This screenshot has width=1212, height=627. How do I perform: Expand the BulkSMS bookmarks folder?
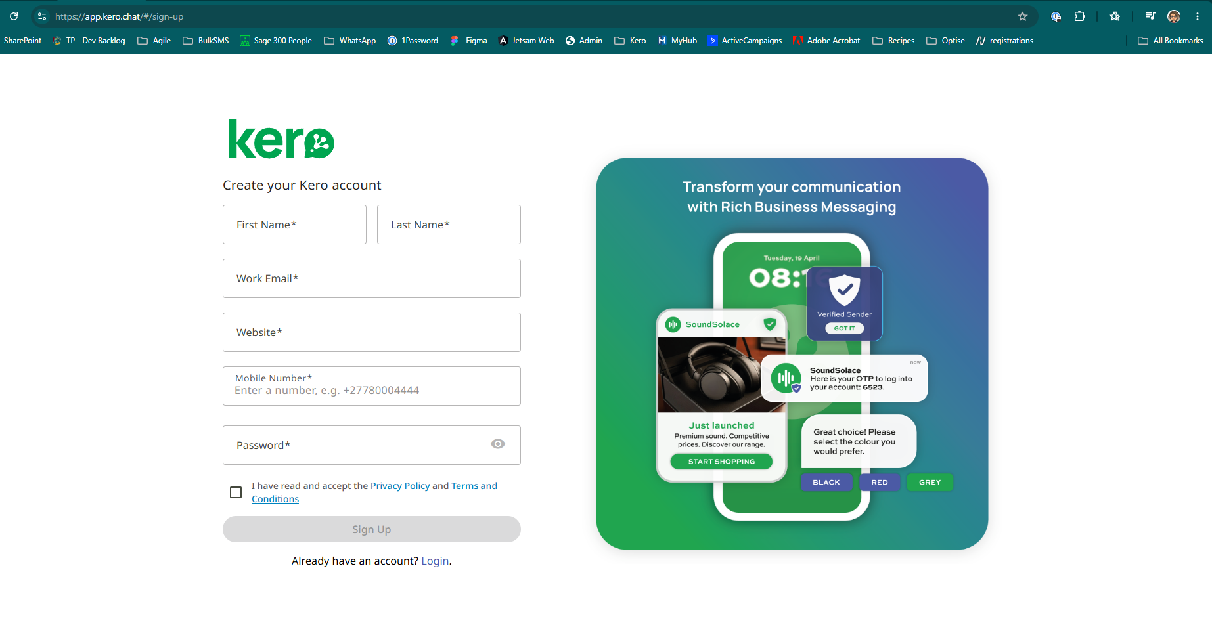click(x=206, y=41)
